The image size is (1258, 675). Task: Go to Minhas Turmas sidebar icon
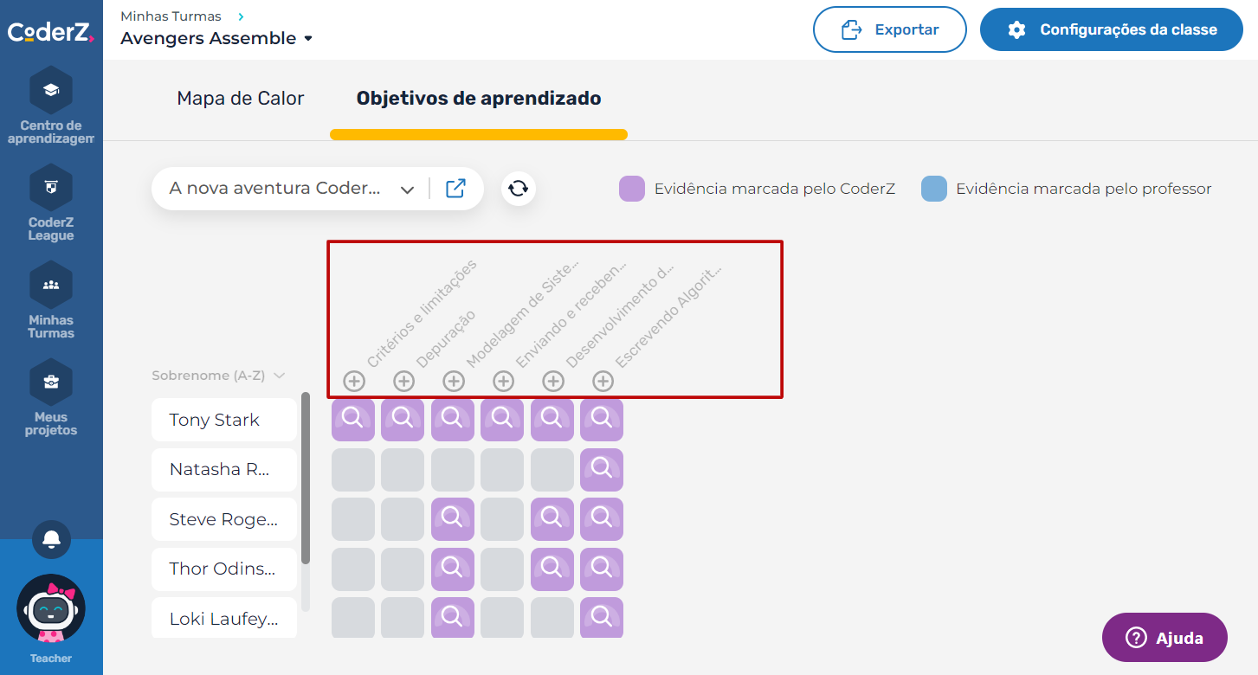51,285
